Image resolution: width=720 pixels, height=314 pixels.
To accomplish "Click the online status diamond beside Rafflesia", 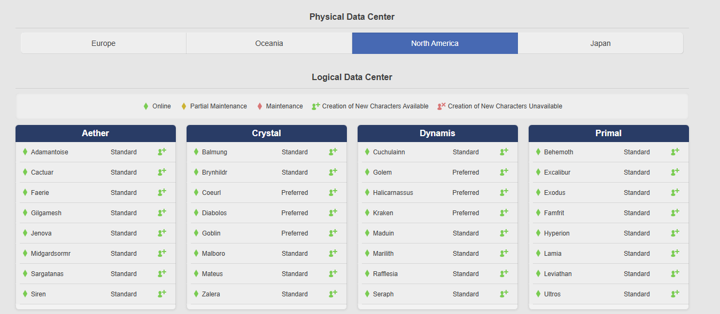I will coord(367,273).
